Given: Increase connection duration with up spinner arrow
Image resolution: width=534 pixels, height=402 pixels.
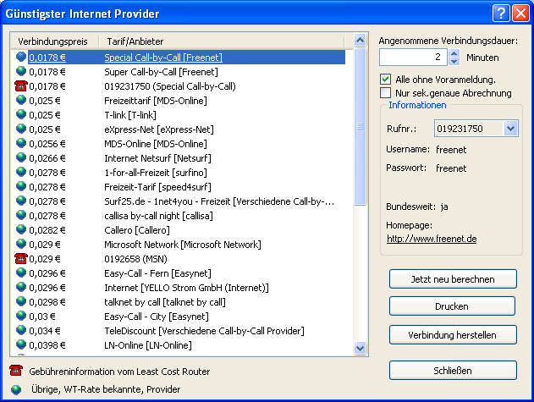Looking at the screenshot, I should (454, 53).
